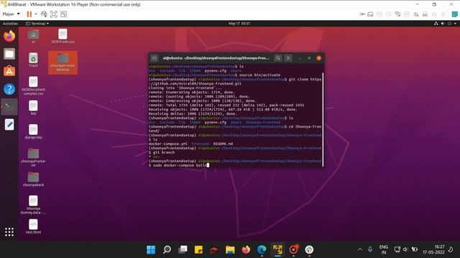Select the shoonyaback folder on desktop
Viewport: 460px width, 258px height.
click(33, 179)
